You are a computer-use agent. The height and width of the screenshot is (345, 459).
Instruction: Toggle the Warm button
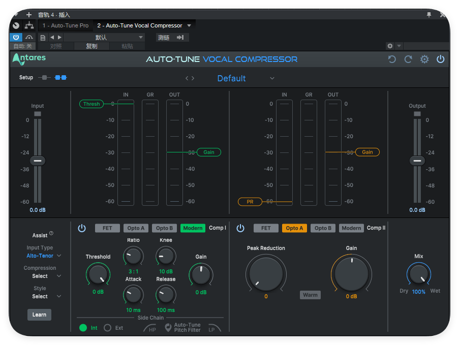310,295
